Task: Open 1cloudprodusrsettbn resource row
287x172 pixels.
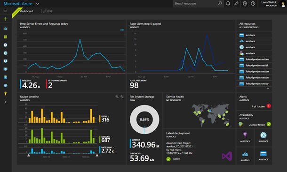Action: tap(254, 77)
